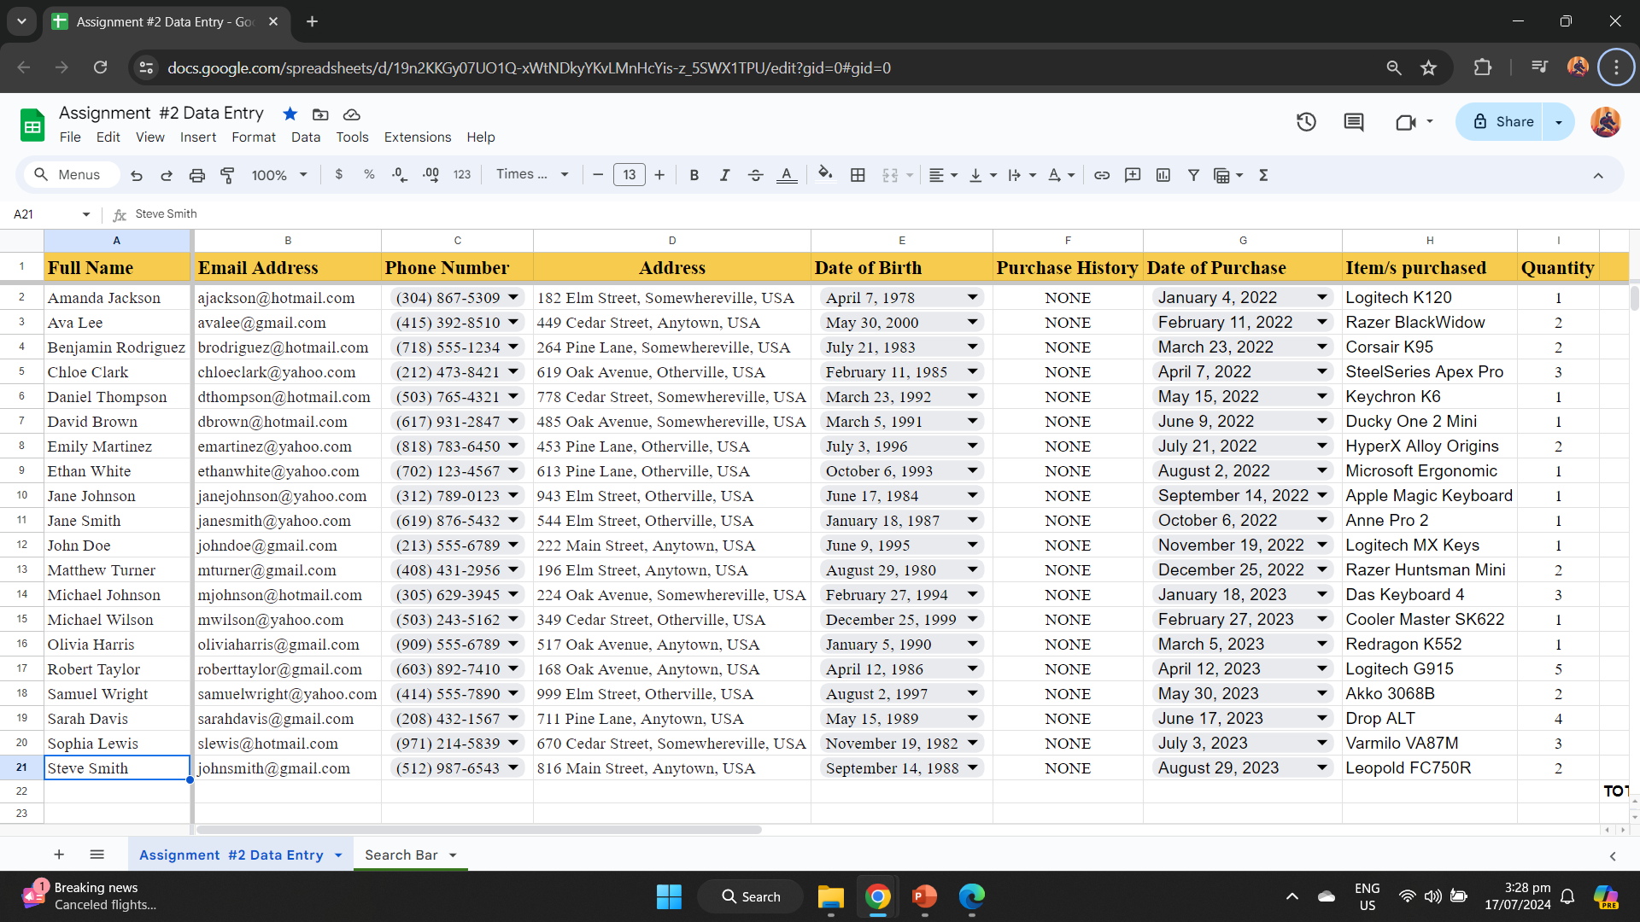Click the paint format roller icon
The width and height of the screenshot is (1640, 922).
pyautogui.click(x=227, y=175)
